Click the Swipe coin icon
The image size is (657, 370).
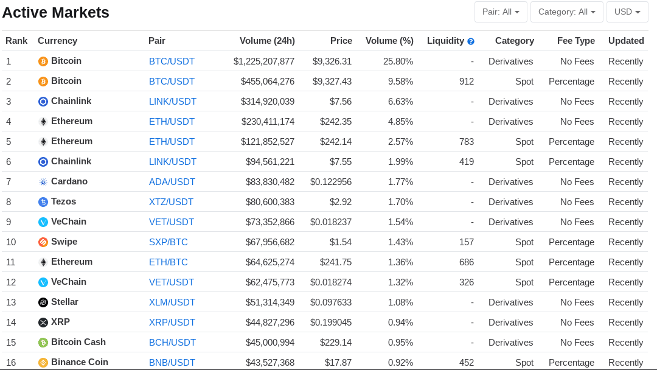pos(43,242)
